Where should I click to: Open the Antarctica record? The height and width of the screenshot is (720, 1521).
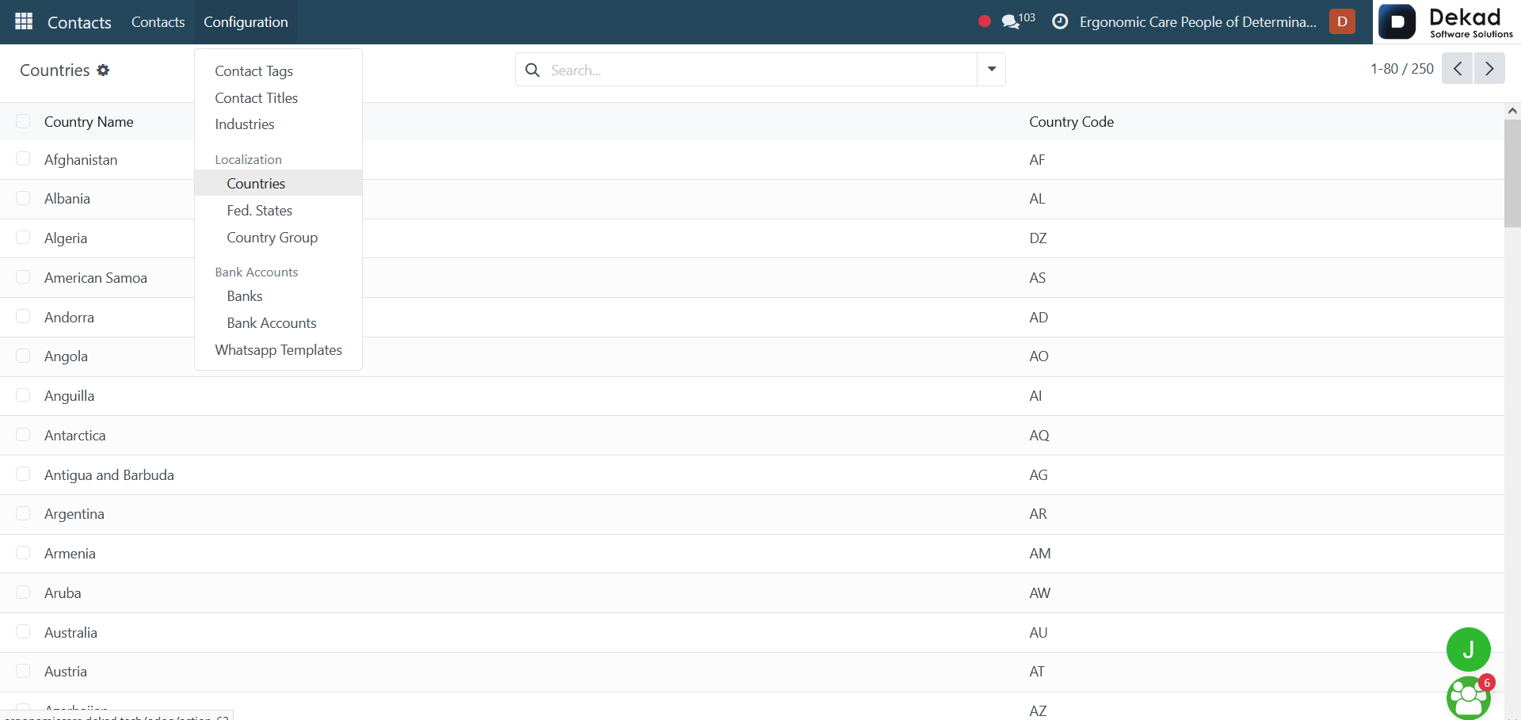pyautogui.click(x=752, y=436)
